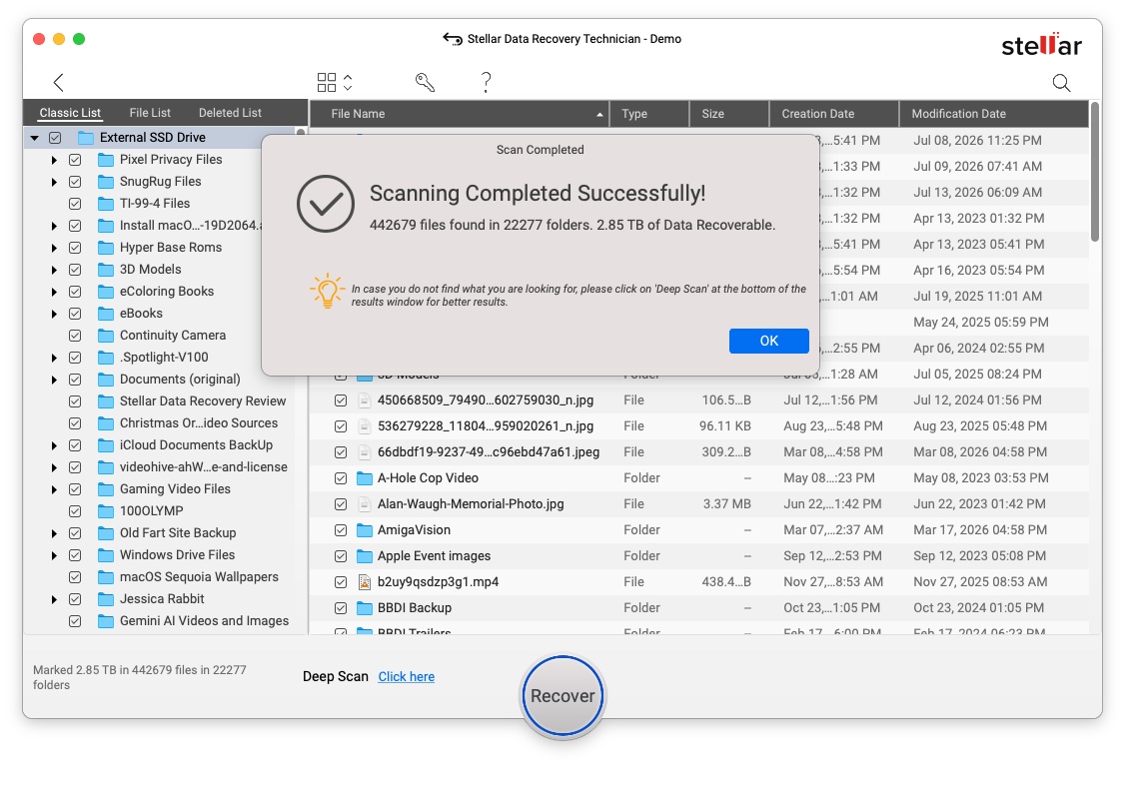Image resolution: width=1125 pixels, height=785 pixels.
Task: Click the eBooks folder icon in the tree
Action: pos(106,314)
